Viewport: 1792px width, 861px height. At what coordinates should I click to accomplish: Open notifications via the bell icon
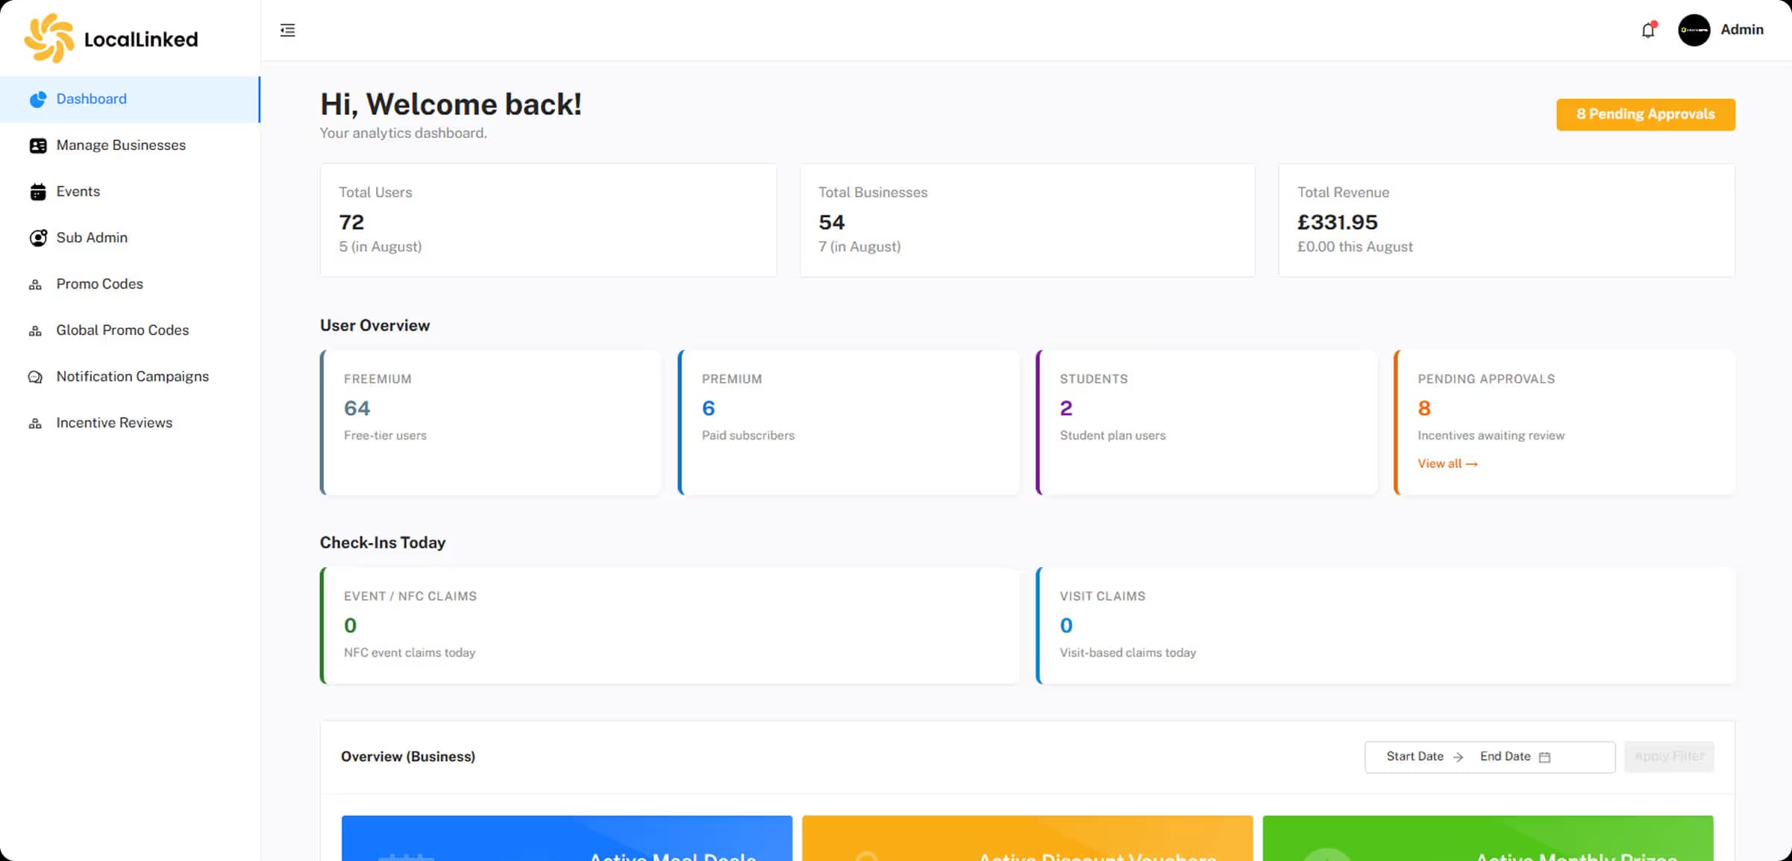1648,30
